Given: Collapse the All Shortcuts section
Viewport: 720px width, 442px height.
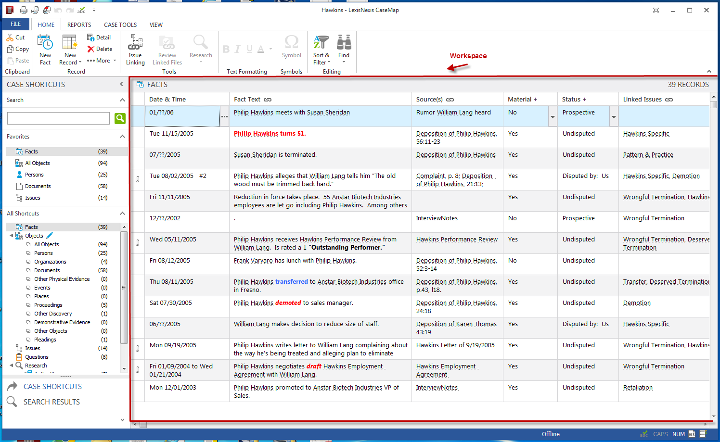Looking at the screenshot, I should (x=122, y=214).
